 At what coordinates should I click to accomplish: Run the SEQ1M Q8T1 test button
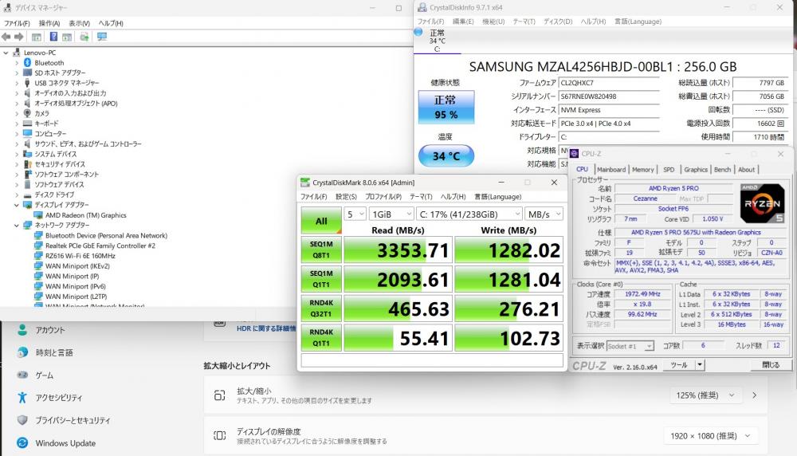pos(321,250)
